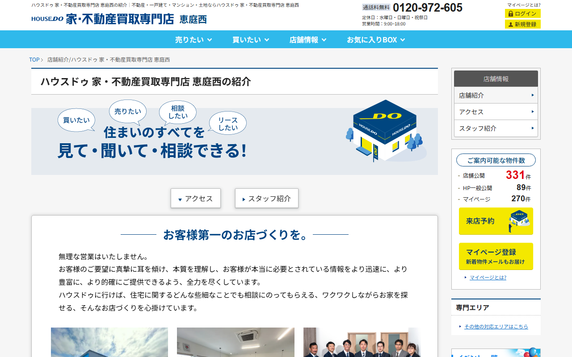
Task: Select アクセス in sidebar menu
Action: [496, 112]
